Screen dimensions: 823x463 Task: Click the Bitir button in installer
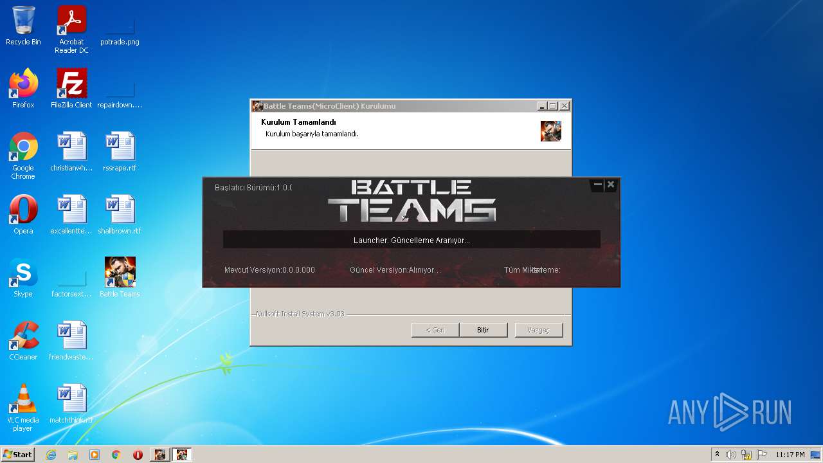[x=483, y=330]
